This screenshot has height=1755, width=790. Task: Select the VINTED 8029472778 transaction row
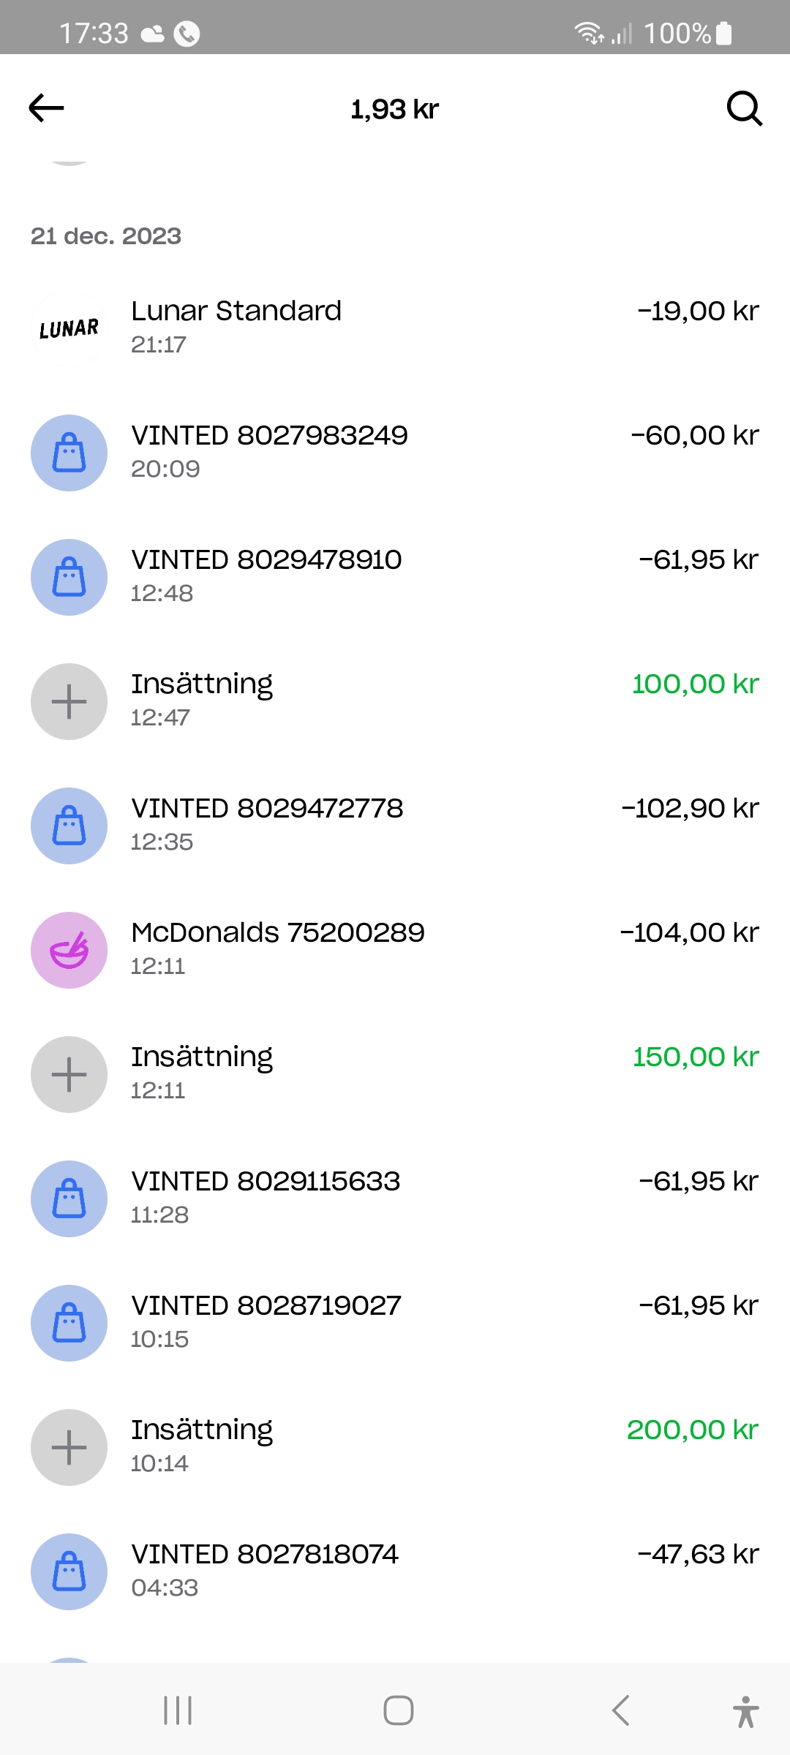click(x=395, y=824)
